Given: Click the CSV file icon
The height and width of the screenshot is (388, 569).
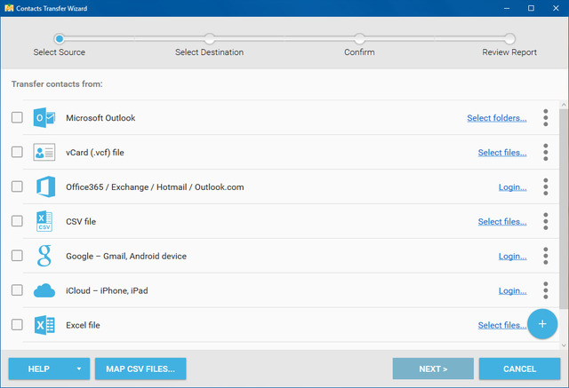Looking at the screenshot, I should [44, 222].
